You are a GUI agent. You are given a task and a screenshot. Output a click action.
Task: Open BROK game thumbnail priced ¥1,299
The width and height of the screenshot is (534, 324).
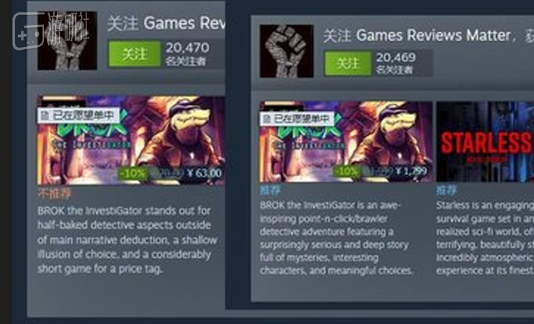(346, 142)
